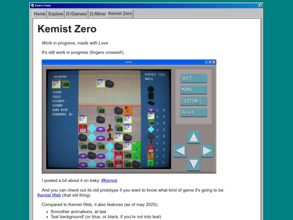
Task: Click the falling window tile piece
Action: pyautogui.click(x=101, y=84)
